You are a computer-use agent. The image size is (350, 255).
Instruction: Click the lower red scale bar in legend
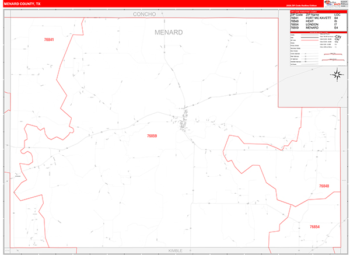333,60
